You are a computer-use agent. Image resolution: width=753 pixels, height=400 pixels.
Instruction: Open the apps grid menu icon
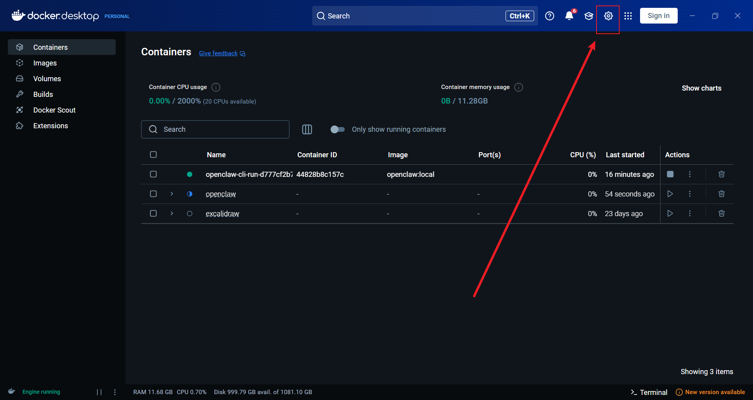tap(628, 16)
